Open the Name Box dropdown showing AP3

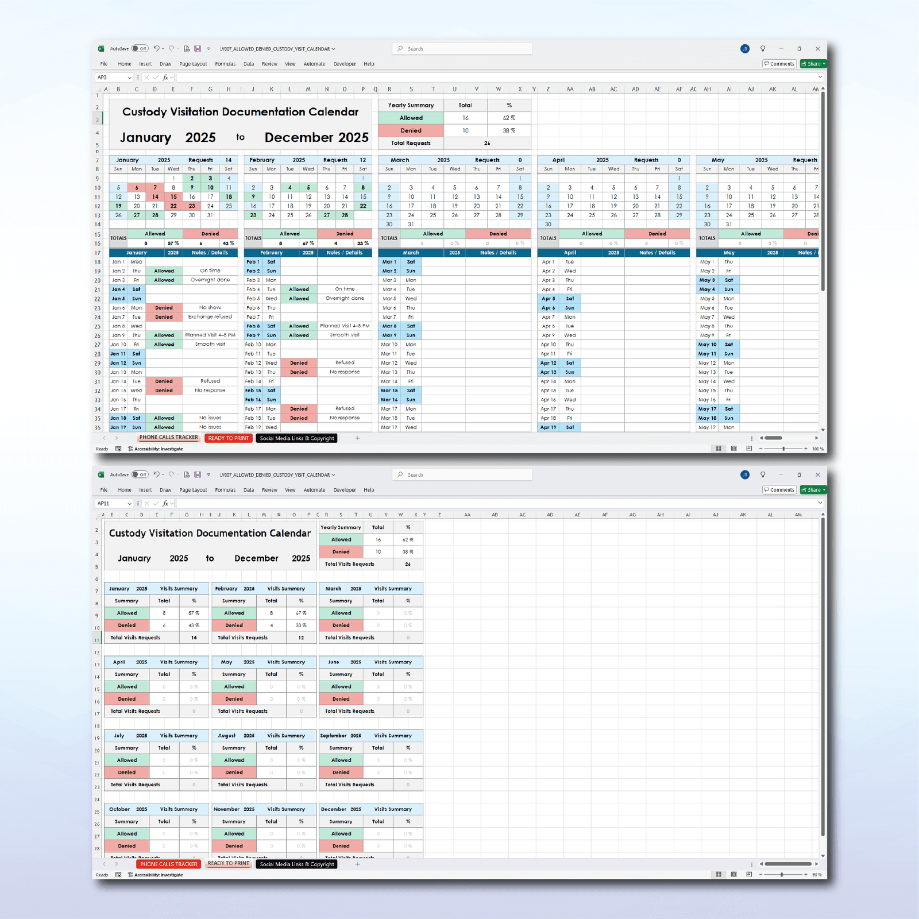point(129,78)
